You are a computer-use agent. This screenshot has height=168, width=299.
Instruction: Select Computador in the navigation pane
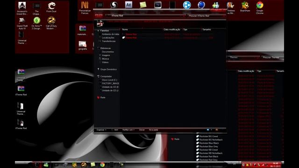[x=106, y=77]
